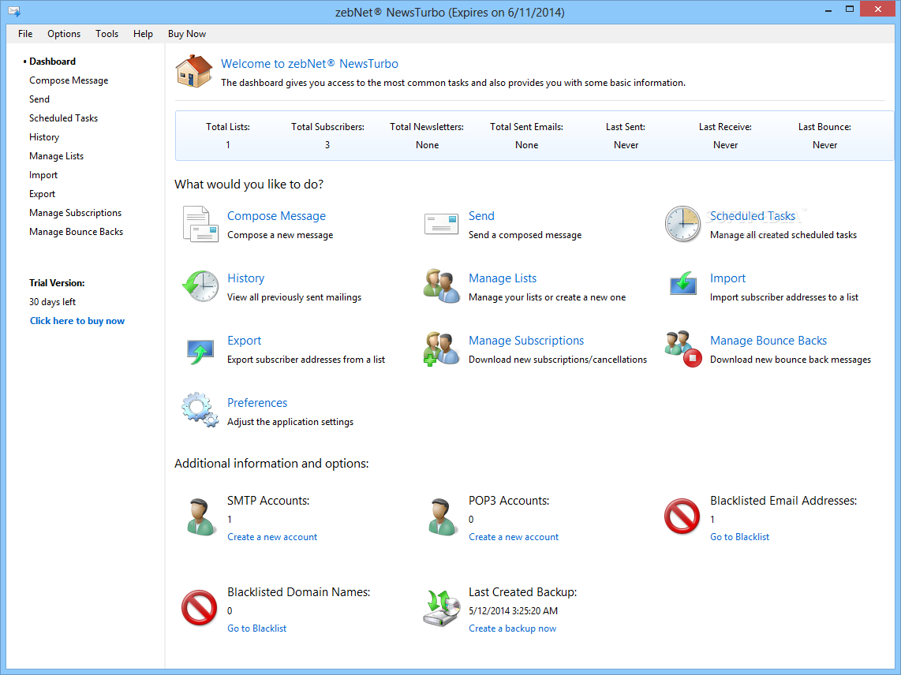Open the Manage Lists dashboard link
The image size is (901, 675).
point(503,278)
